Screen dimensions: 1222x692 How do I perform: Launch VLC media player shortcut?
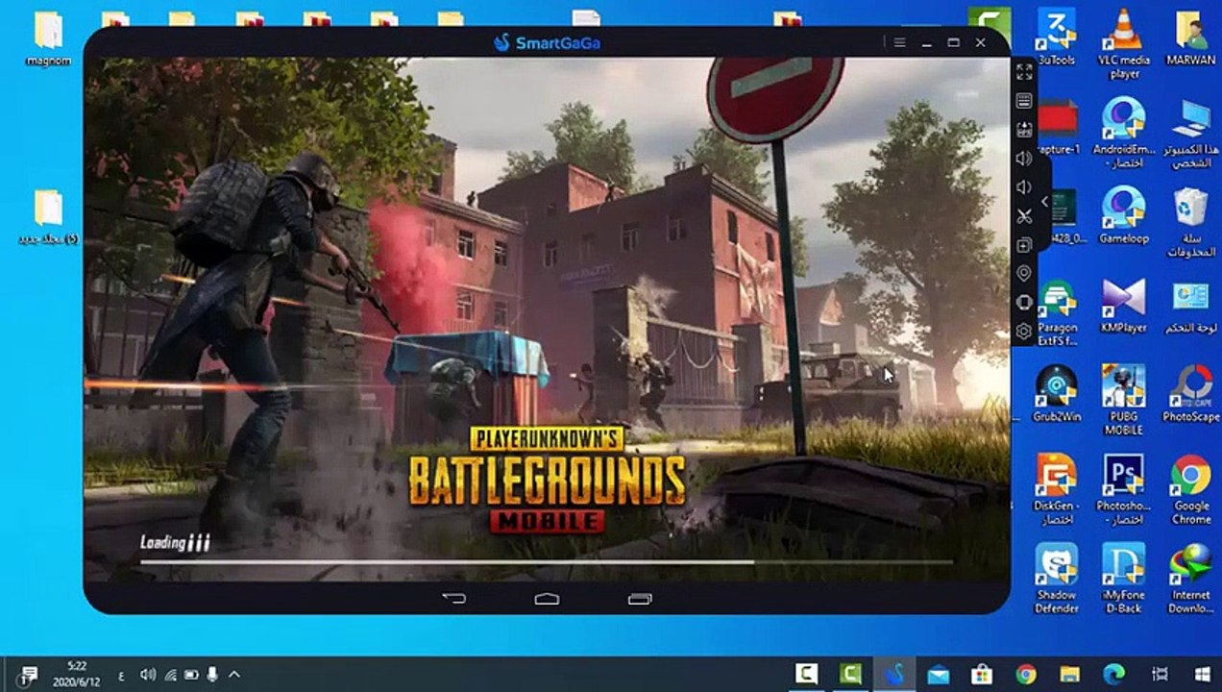click(1124, 43)
